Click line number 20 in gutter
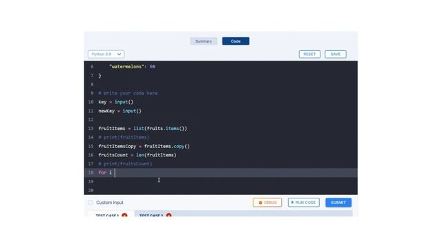Screen dimensions: 442x248 tap(90, 190)
